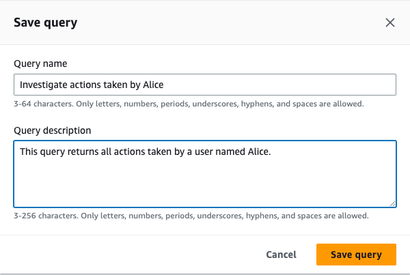
Task: Click the 3-64 characters hint text
Action: click(x=188, y=104)
